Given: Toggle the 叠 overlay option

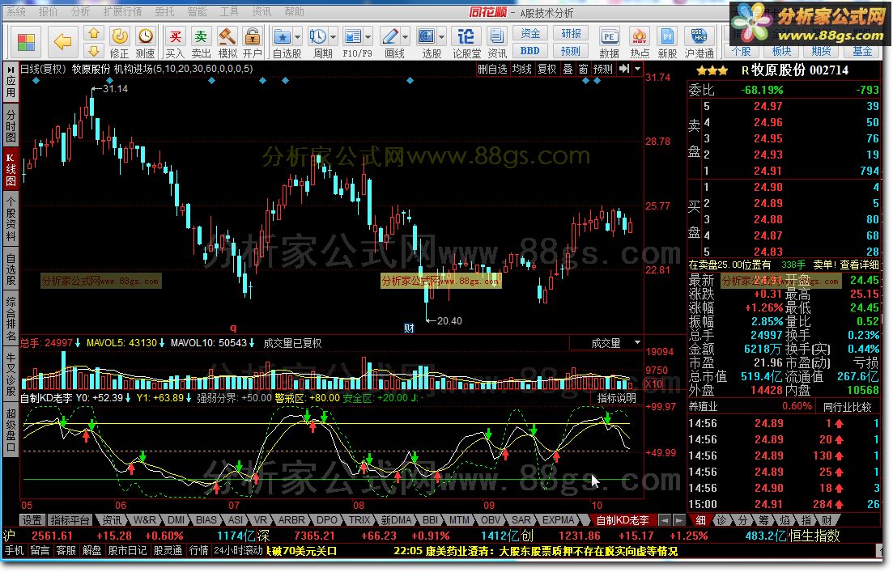Looking at the screenshot, I should coord(568,69).
